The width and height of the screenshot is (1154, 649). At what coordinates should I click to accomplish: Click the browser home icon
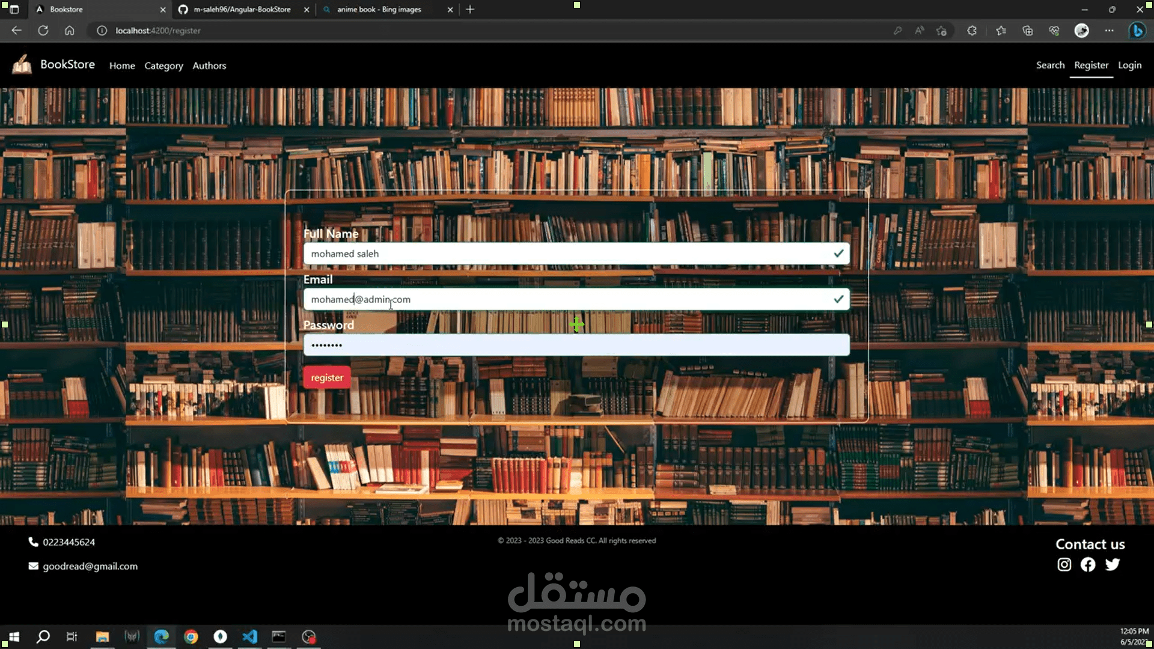click(70, 31)
